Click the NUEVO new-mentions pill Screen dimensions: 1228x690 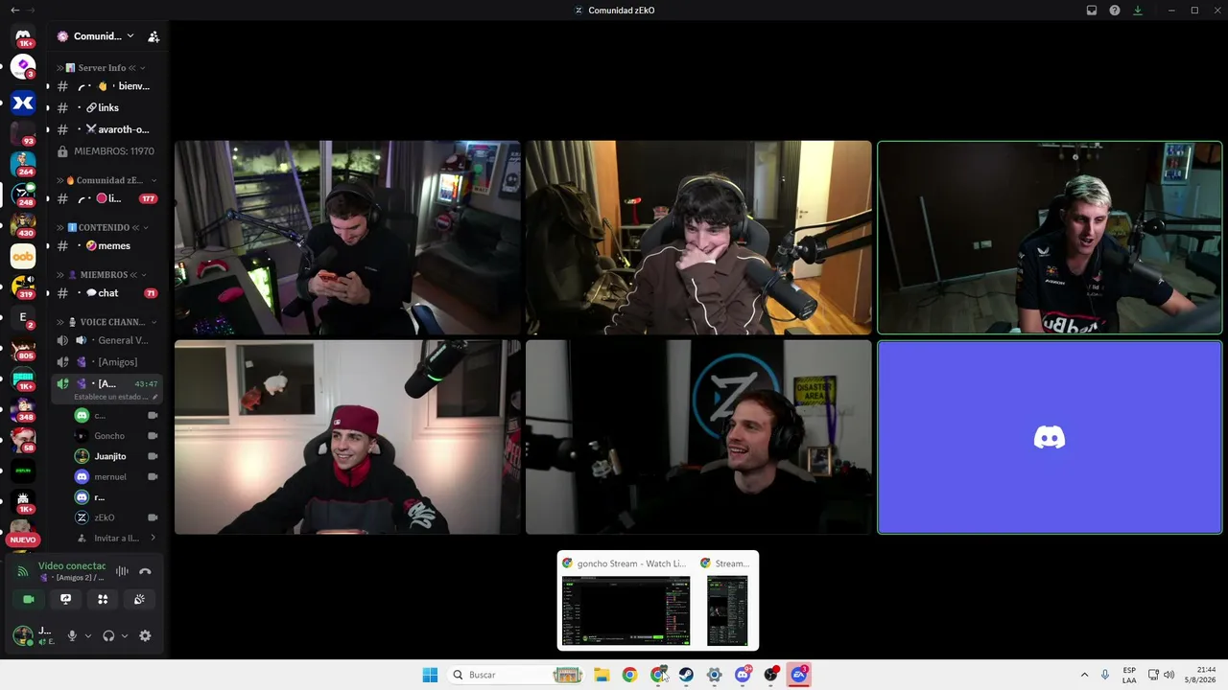tap(23, 540)
